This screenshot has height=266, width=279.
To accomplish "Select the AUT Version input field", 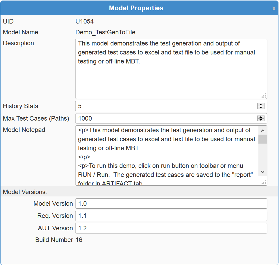I will click(171, 228).
